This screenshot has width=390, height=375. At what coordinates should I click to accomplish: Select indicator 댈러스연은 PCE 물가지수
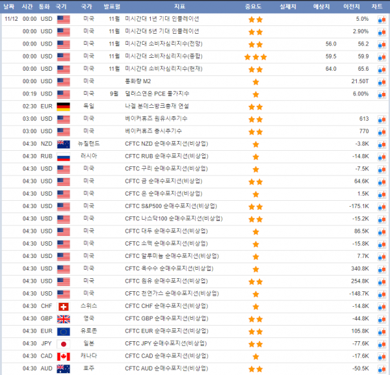tap(157, 94)
